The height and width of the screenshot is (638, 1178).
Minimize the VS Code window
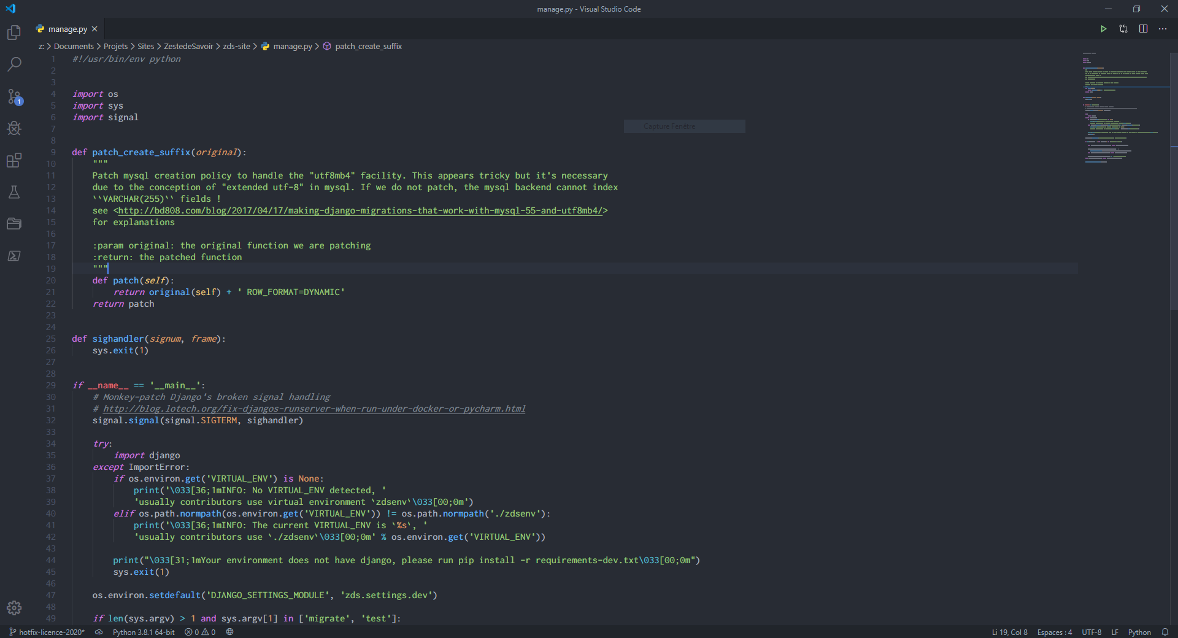click(1108, 9)
